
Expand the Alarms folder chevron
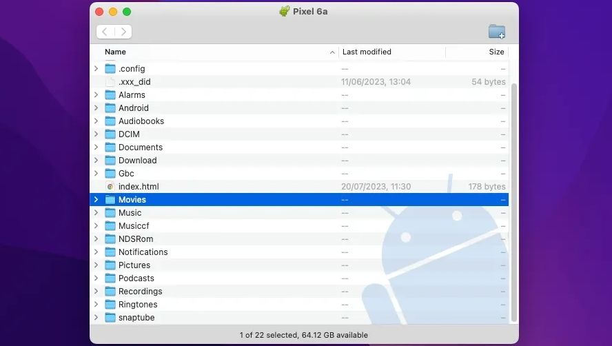96,95
